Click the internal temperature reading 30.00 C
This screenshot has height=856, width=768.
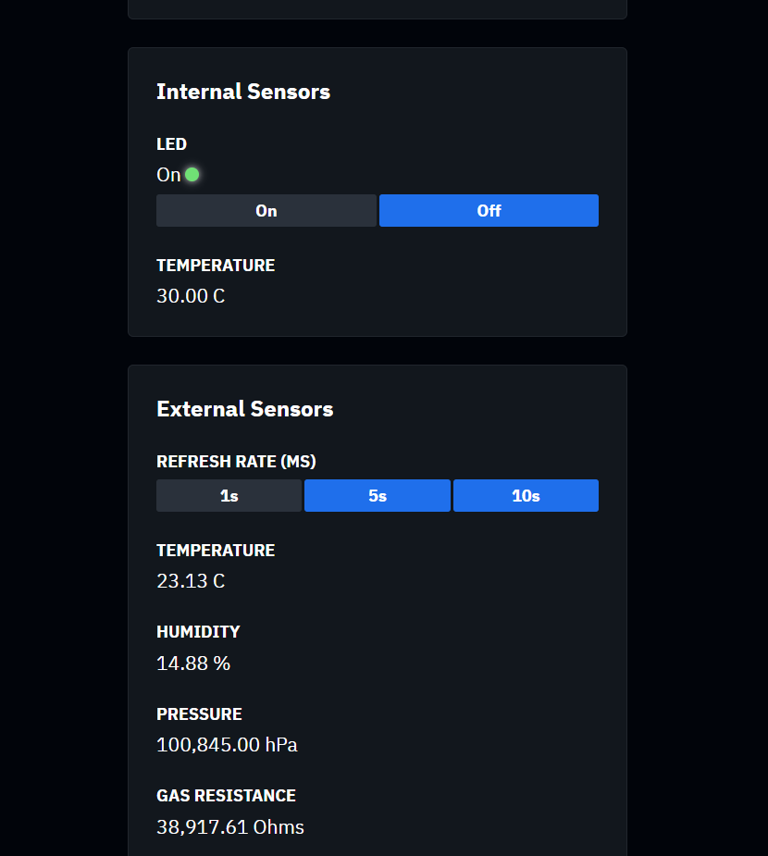[x=191, y=296]
